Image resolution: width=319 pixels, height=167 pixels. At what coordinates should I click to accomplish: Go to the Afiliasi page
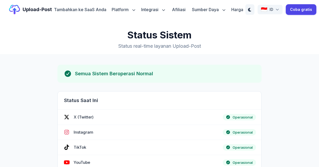[179, 10]
